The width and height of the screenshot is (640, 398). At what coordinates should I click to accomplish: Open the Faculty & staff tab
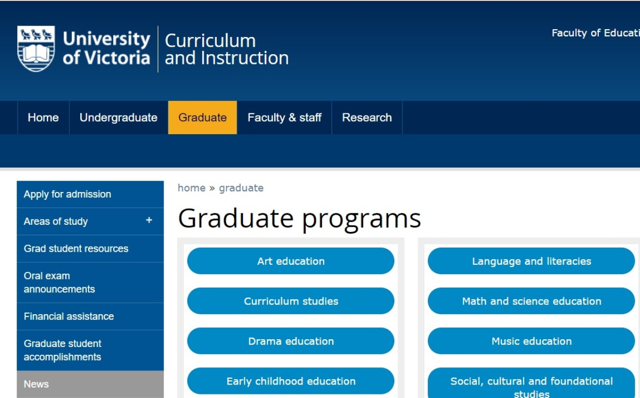pyautogui.click(x=284, y=118)
